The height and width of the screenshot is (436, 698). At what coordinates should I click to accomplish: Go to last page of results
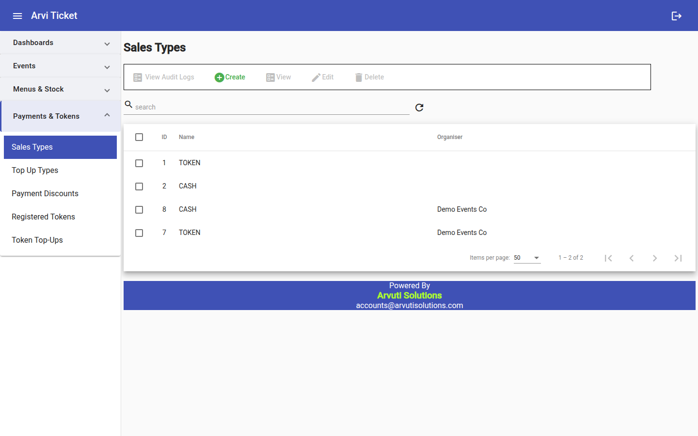tap(678, 258)
